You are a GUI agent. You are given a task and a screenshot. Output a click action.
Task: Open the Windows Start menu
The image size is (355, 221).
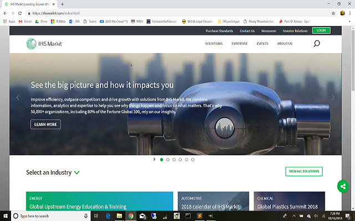pyautogui.click(x=5, y=216)
